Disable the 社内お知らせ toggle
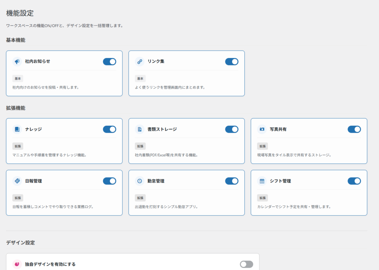This screenshot has width=379, height=270. coord(110,61)
